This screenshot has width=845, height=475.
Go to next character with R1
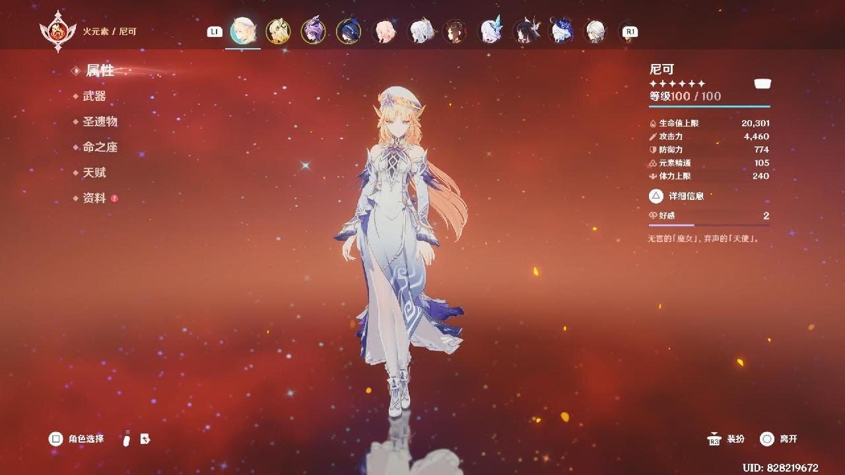tap(629, 32)
